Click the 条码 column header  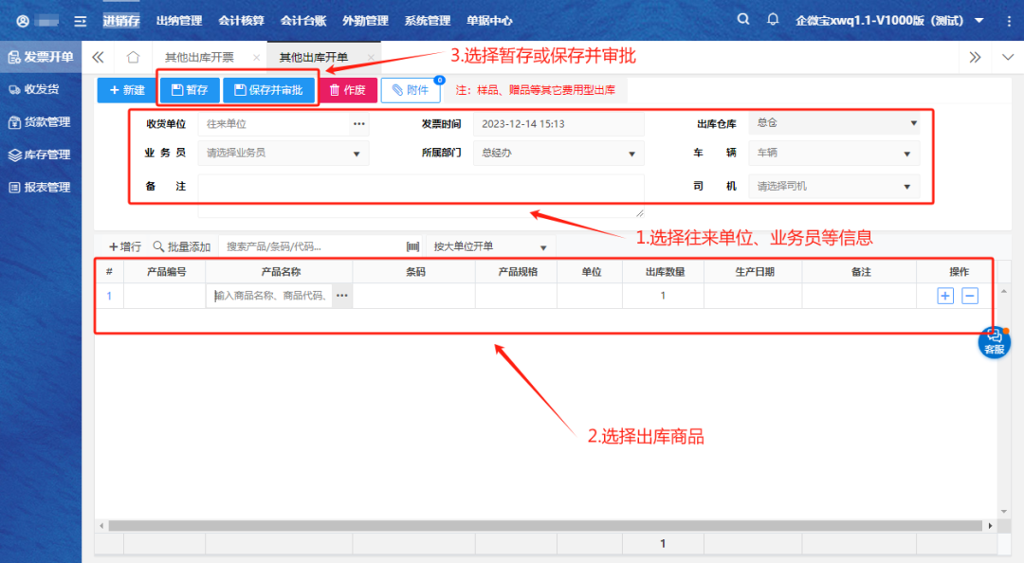point(414,272)
